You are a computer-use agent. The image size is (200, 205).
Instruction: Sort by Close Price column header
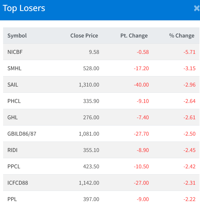click(x=84, y=36)
